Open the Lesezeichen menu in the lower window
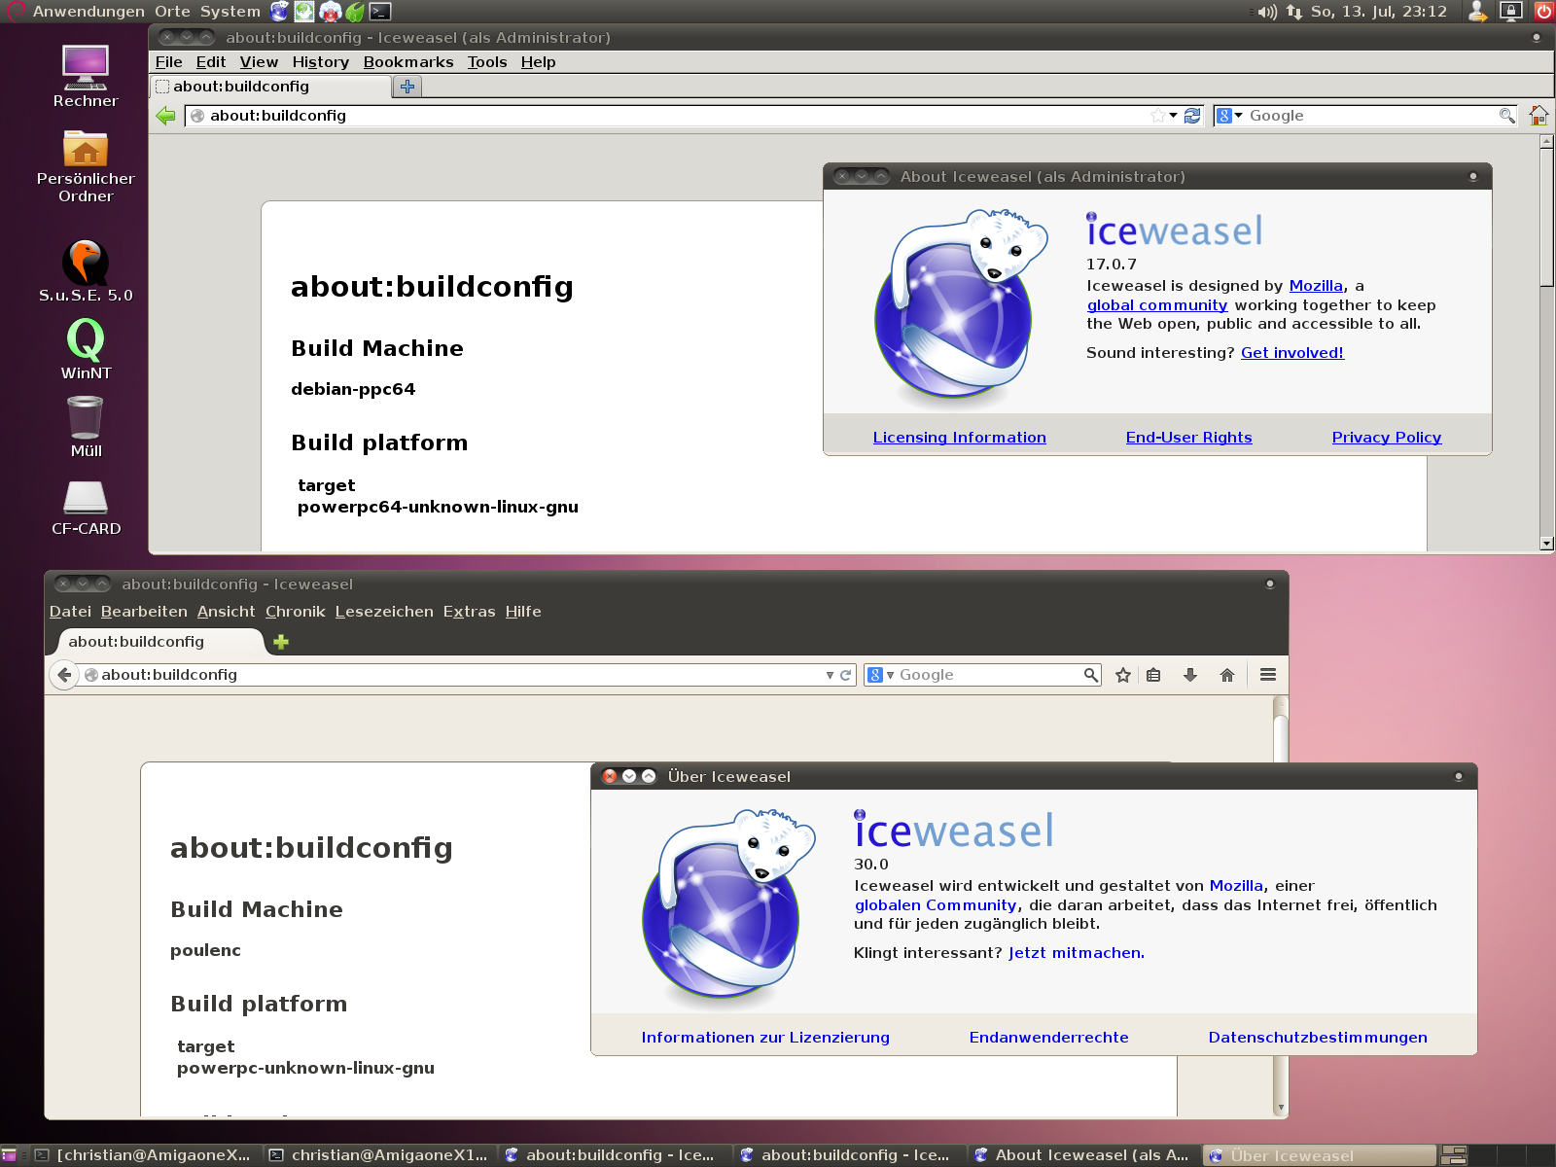Screen dimensions: 1556x1167 [x=384, y=612]
